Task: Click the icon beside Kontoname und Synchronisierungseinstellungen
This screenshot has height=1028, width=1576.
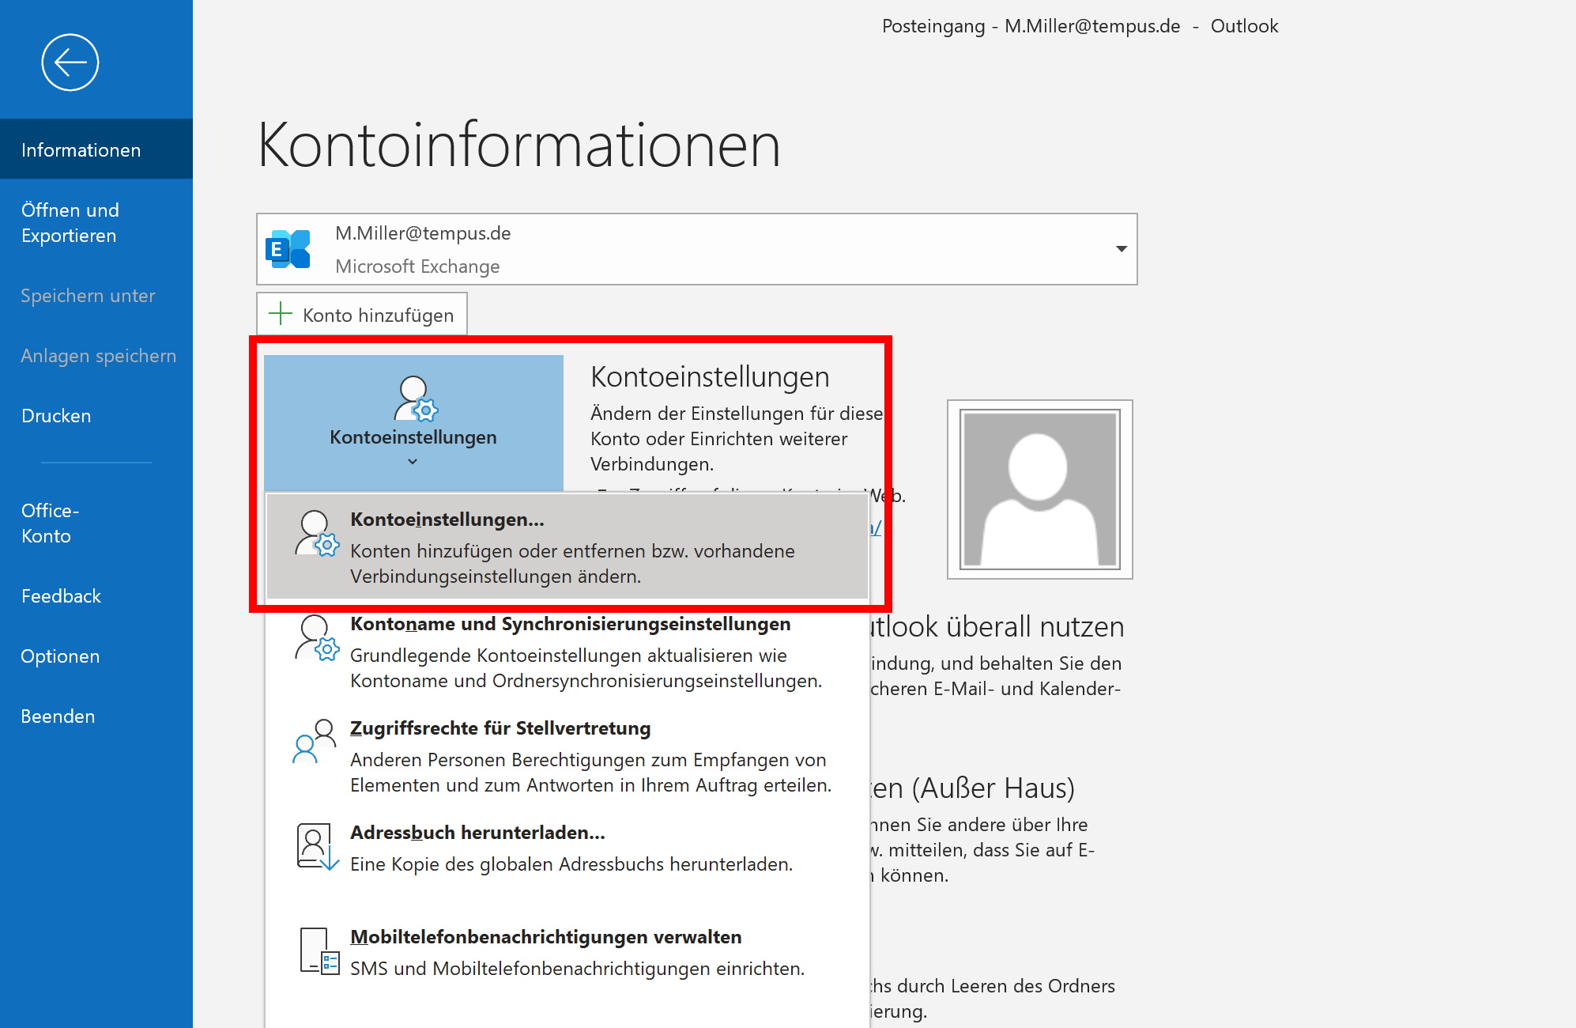Action: pos(316,637)
